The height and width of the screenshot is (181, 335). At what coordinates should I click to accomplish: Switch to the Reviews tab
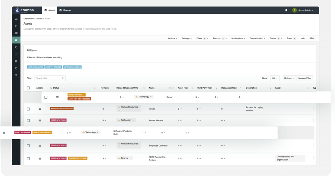click(x=65, y=10)
